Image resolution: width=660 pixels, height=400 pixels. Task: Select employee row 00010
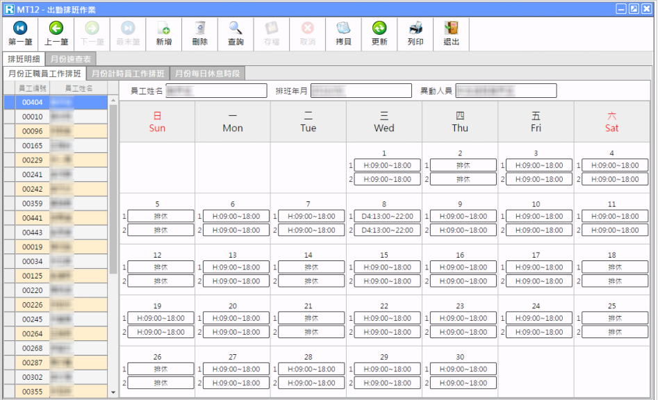(x=56, y=117)
